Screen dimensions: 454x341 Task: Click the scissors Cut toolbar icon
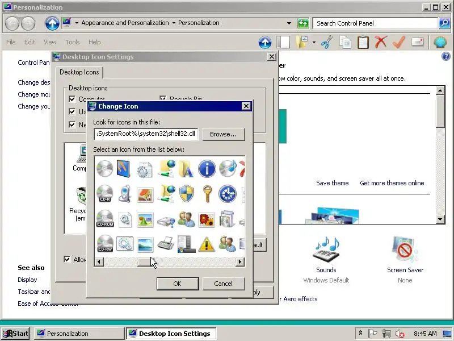click(x=327, y=42)
